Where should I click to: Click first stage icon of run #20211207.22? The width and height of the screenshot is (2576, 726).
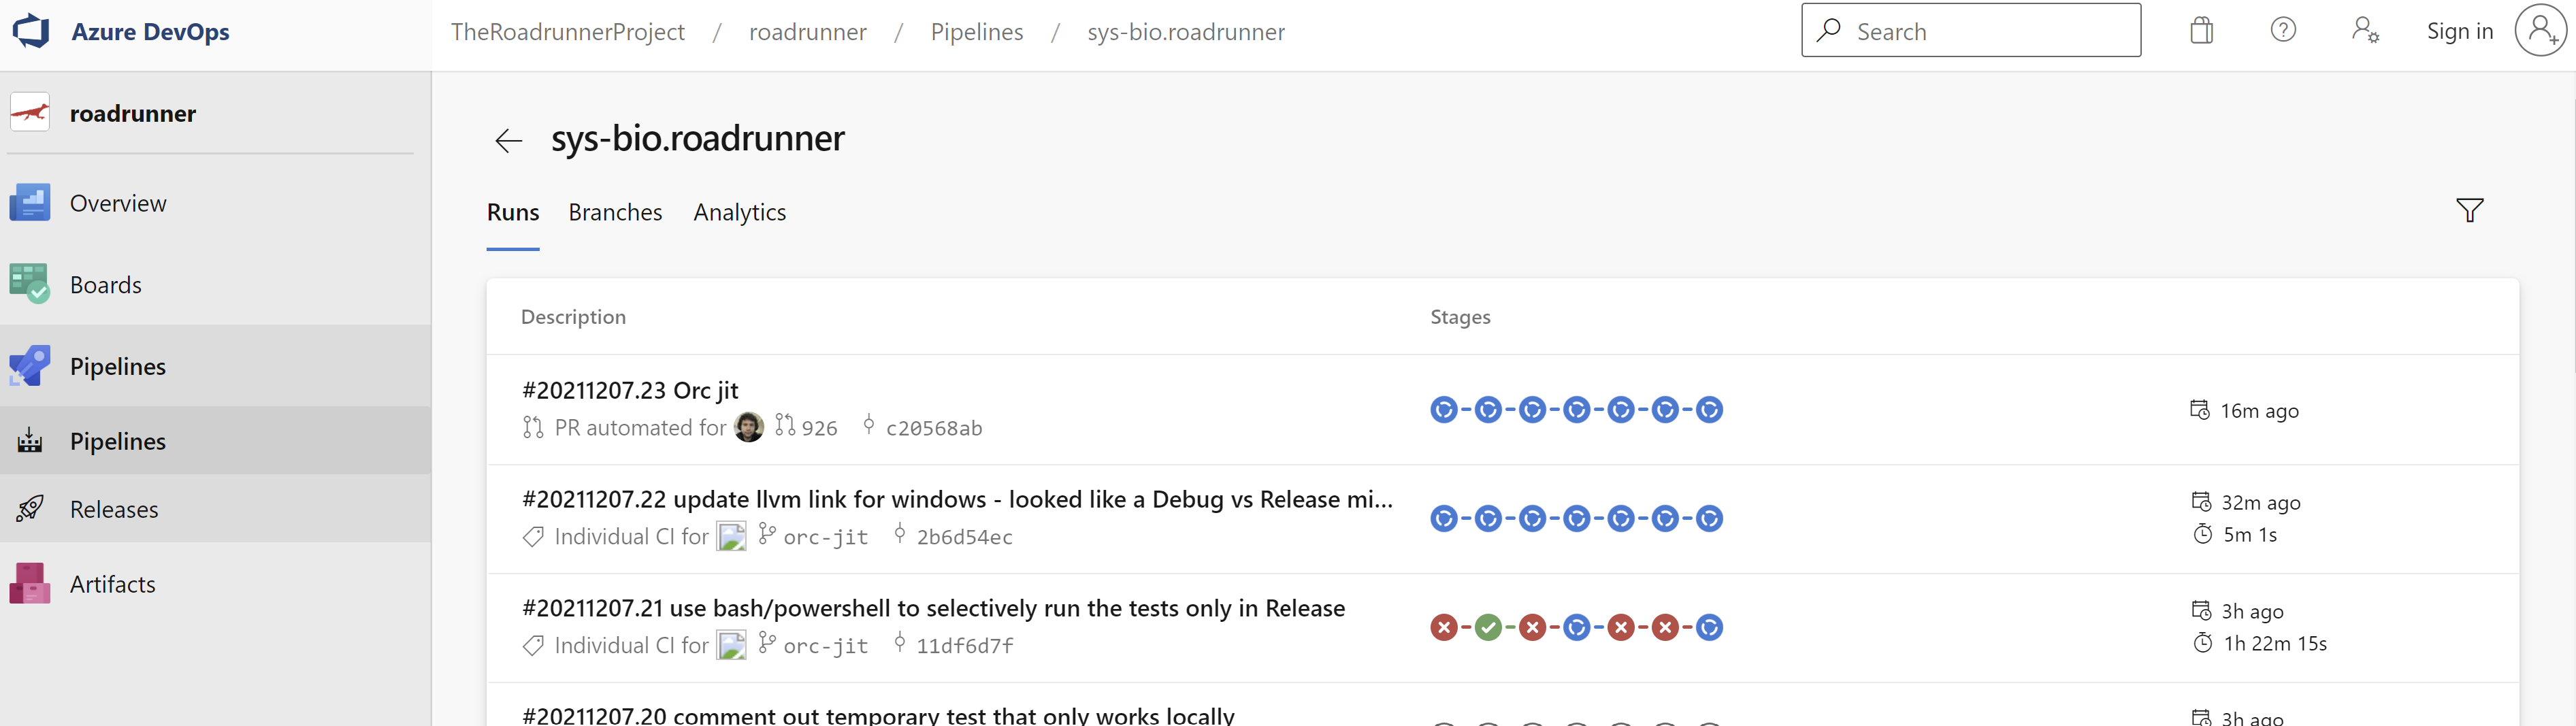click(1444, 519)
